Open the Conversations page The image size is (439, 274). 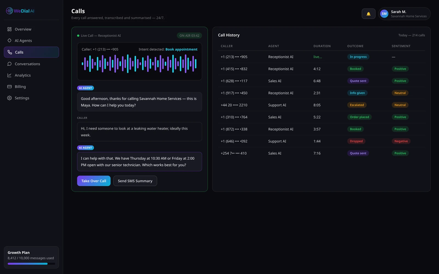(x=31, y=64)
